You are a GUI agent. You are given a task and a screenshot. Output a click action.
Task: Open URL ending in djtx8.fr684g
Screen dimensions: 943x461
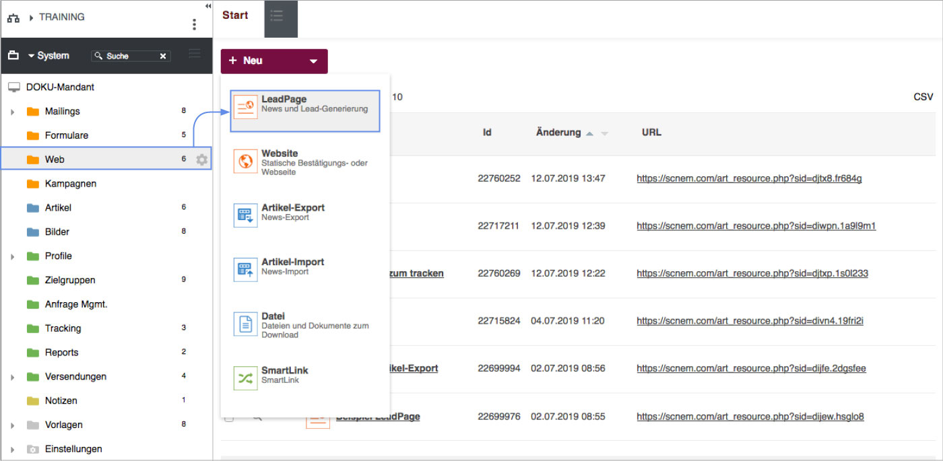pyautogui.click(x=749, y=178)
